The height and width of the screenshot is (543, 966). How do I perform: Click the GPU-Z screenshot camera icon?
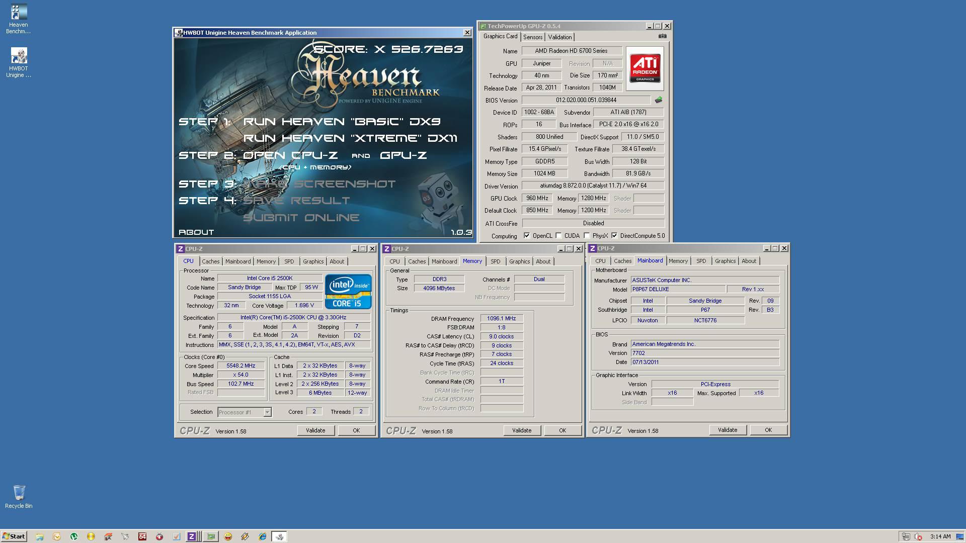click(662, 36)
